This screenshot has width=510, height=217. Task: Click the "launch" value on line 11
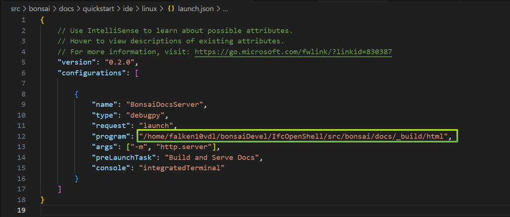tap(156, 125)
